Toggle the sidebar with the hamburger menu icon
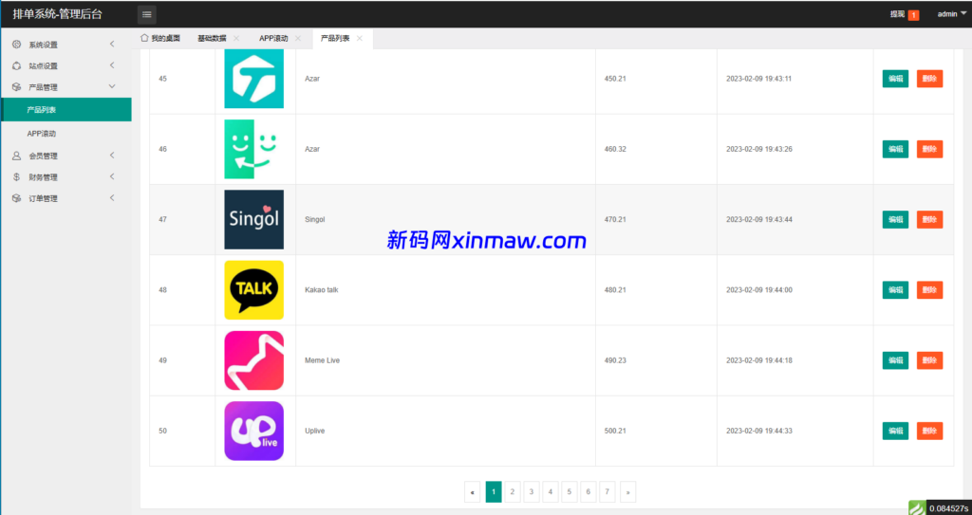This screenshot has width=972, height=515. (147, 14)
